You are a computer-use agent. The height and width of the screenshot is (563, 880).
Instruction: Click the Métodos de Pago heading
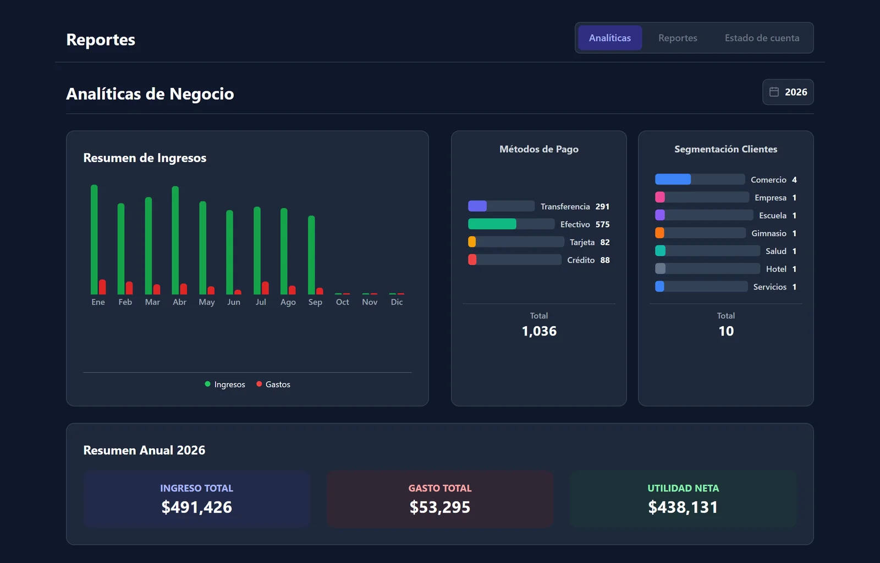[x=539, y=149]
